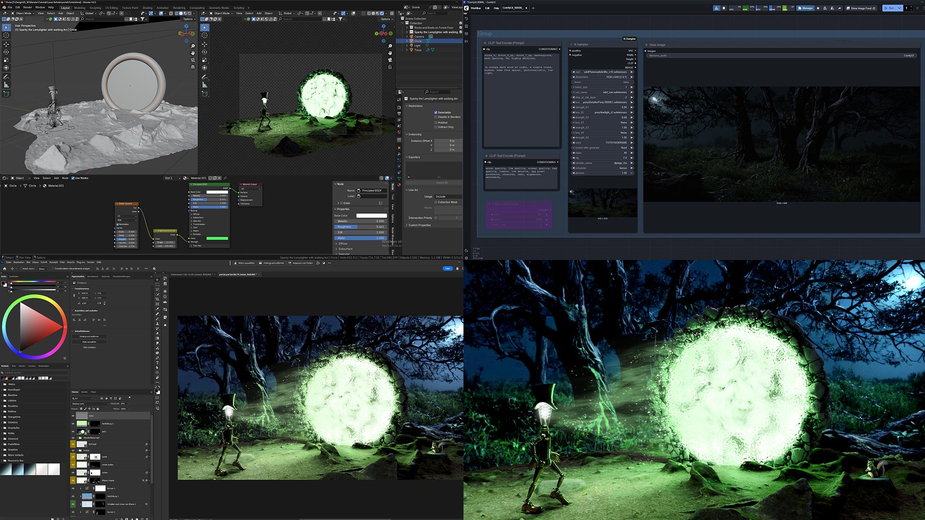Expand the Camera item in Blender outliner

pyautogui.click(x=407, y=37)
